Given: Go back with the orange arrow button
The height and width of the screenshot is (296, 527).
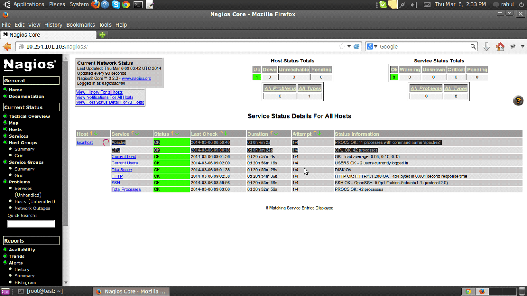Looking at the screenshot, I should tap(7, 47).
